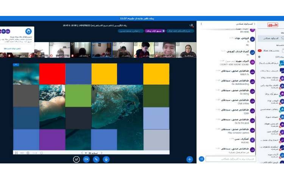This screenshot has width=284, height=182.
Task: Click the rightmost teacher webcam thumbnail
Action: tap(188, 50)
